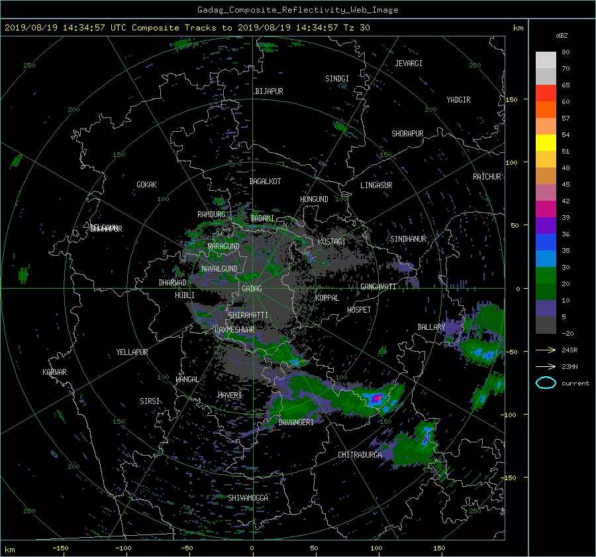Viewport: 596px width, 557px height.
Task: Click the HUBLI city label
Action: pyautogui.click(x=184, y=295)
